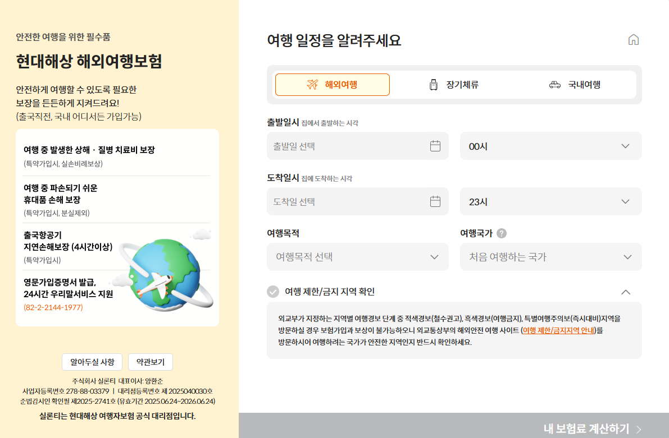This screenshot has width=669, height=438.
Task: Click 실론티는 현대해상 여행자보험 공식 대리점입니다 text
Action: tap(117, 416)
